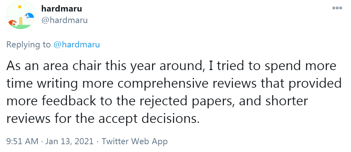Click the gray @hardmaru handle under the name

tap(64, 20)
